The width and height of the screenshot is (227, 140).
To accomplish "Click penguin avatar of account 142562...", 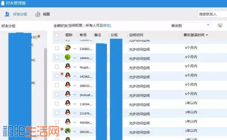I will pyautogui.click(x=68, y=76).
